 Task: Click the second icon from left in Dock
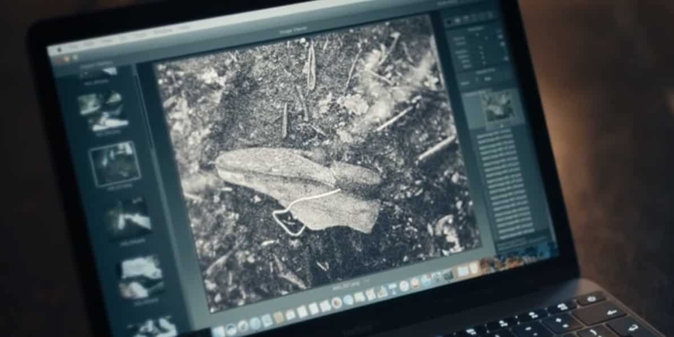231,329
